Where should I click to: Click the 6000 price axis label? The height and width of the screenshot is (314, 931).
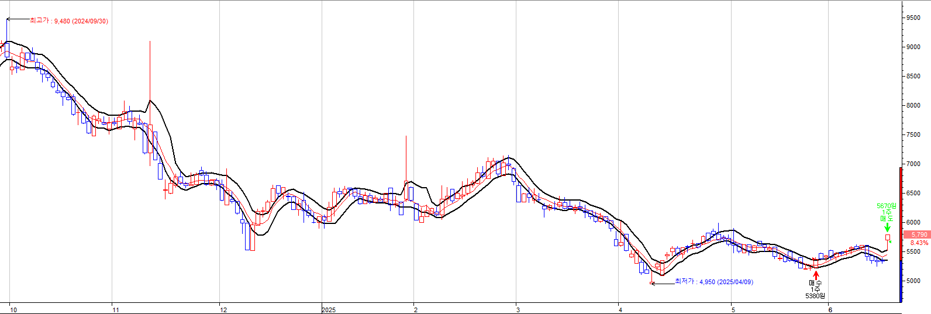(913, 222)
